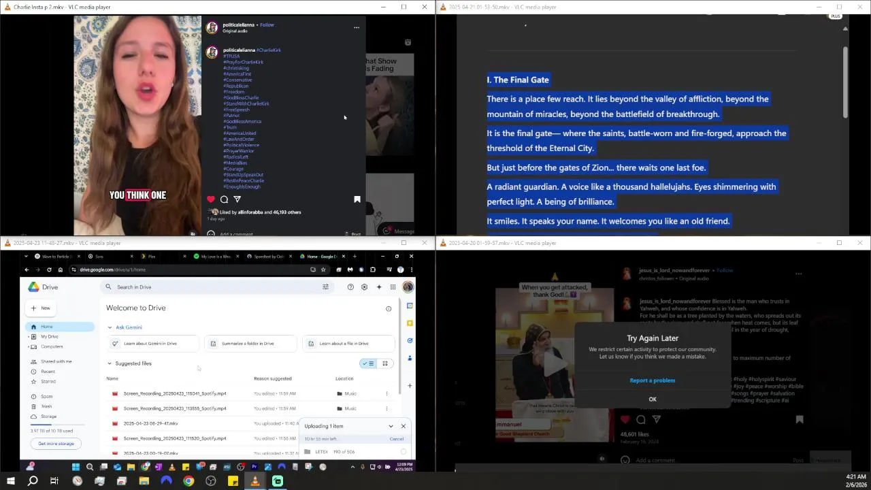Collapse the Ask Gemini section
The height and width of the screenshot is (490, 871).
[110, 327]
